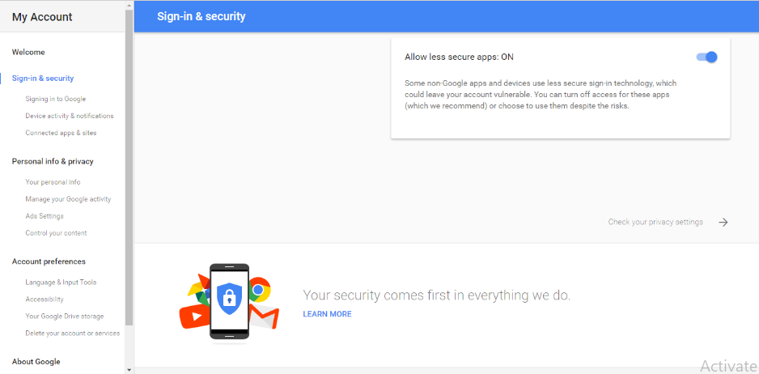
Task: Click the Gmail envelope logo in the illustration
Action: (x=264, y=318)
